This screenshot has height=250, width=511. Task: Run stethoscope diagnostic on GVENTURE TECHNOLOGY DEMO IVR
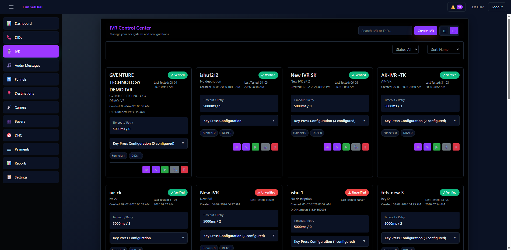pyautogui.click(x=174, y=170)
